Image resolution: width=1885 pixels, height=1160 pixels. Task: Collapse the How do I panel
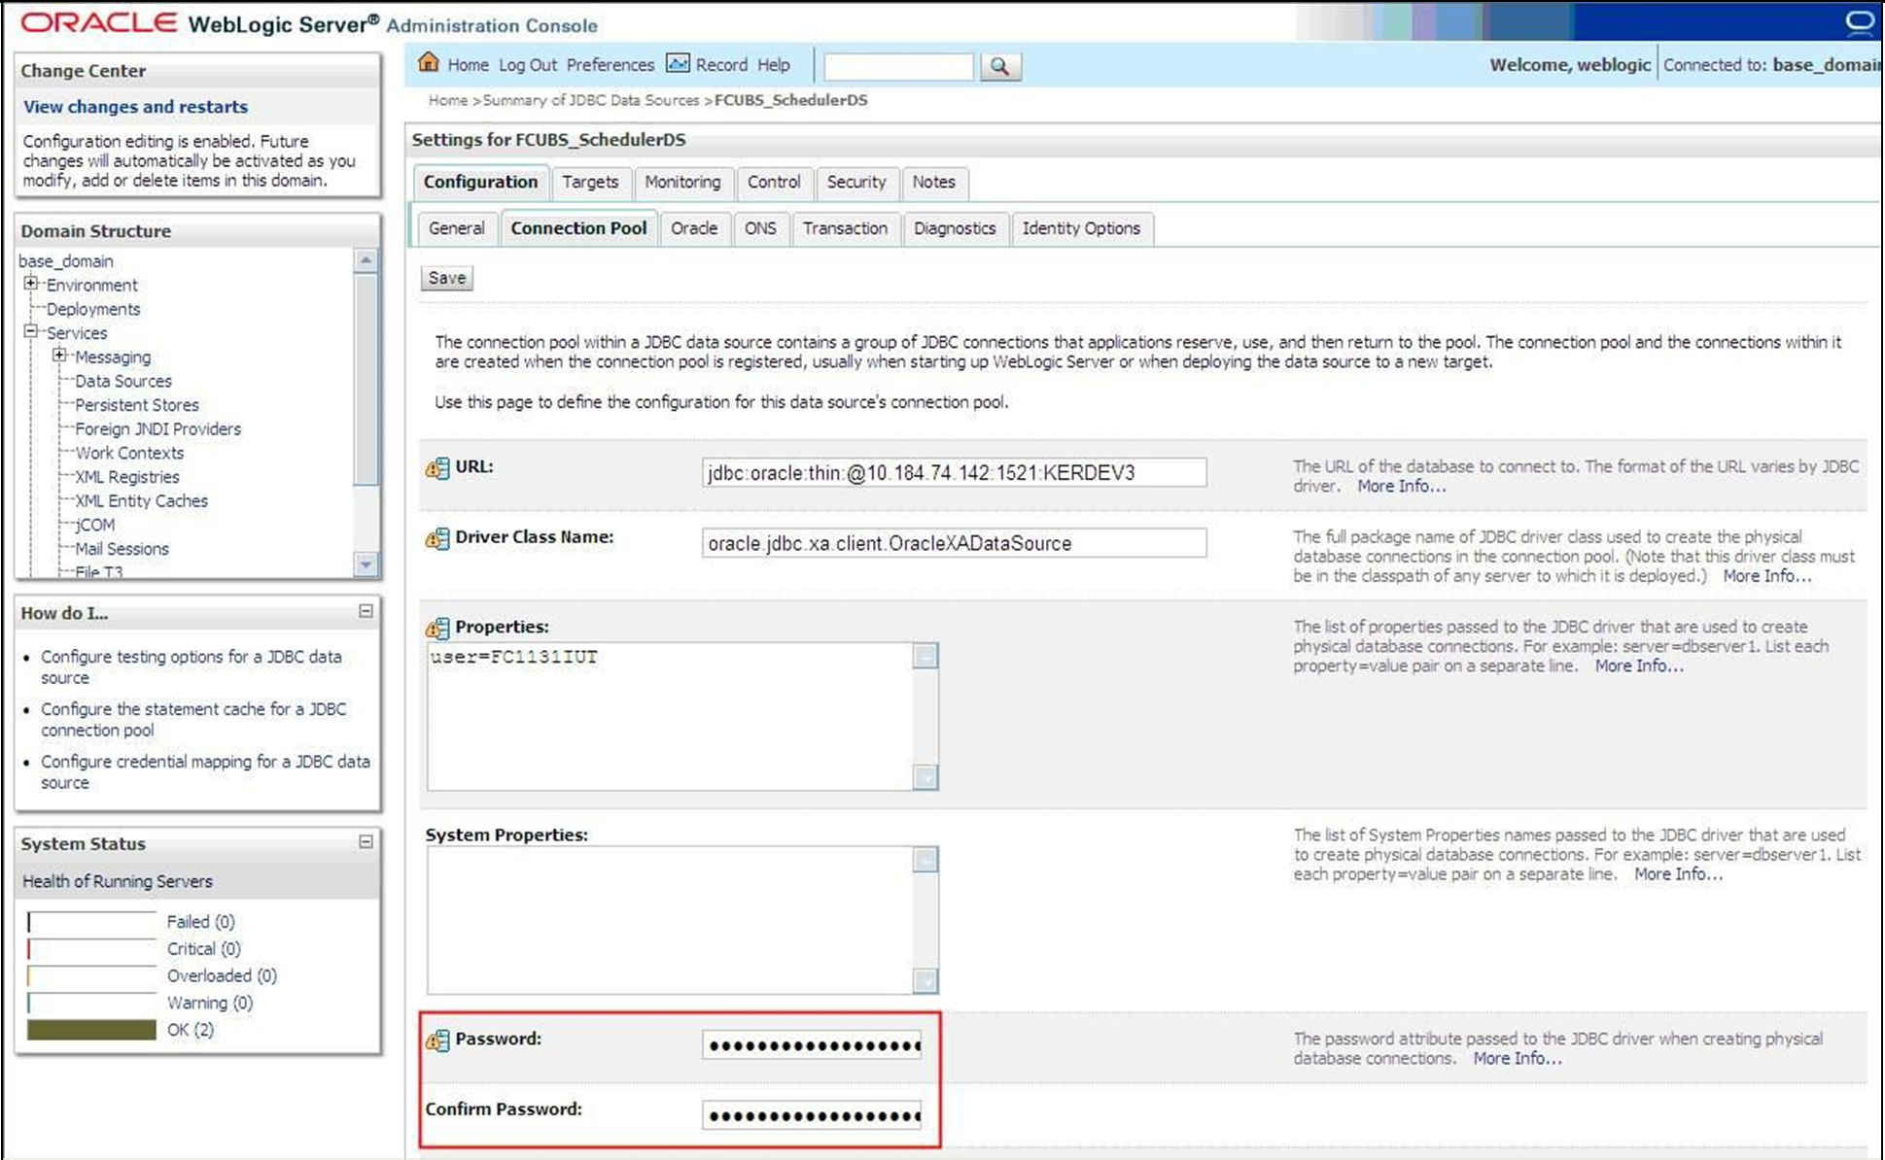(366, 611)
